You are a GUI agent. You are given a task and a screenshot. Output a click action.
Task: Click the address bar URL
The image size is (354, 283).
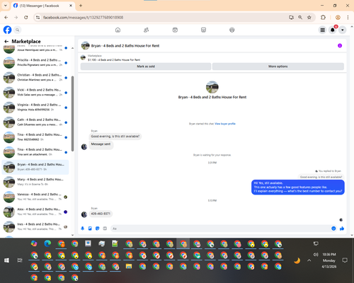point(83,18)
